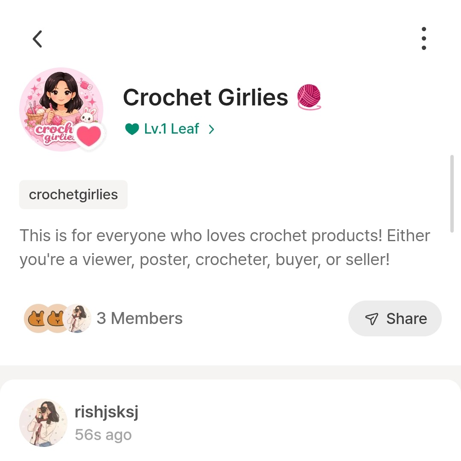
Task: Open the Lv.1 Leaf level details
Action: coord(172,129)
